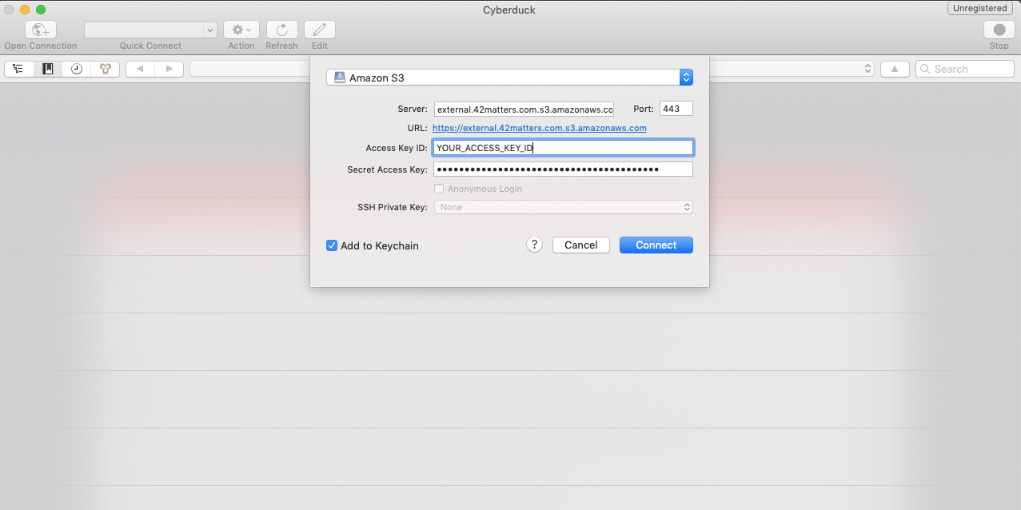The width and height of the screenshot is (1021, 510).
Task: Toggle the Add to Keychain checkbox
Action: 332,245
